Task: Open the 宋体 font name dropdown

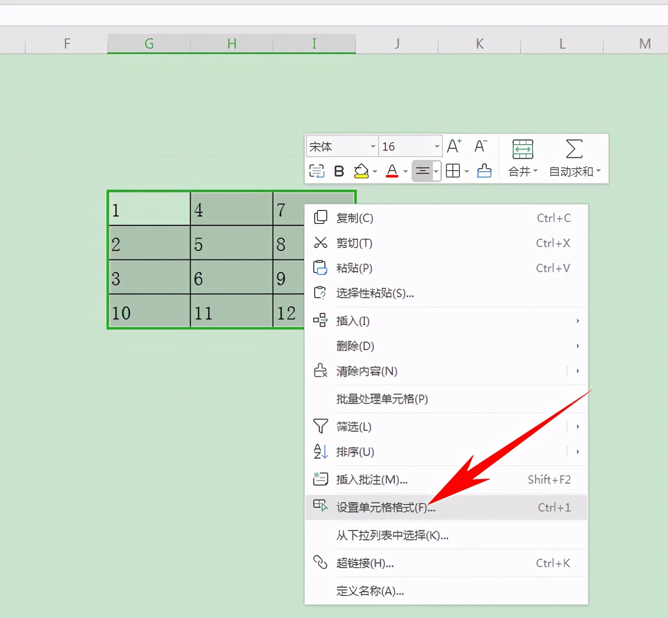Action: [x=373, y=147]
